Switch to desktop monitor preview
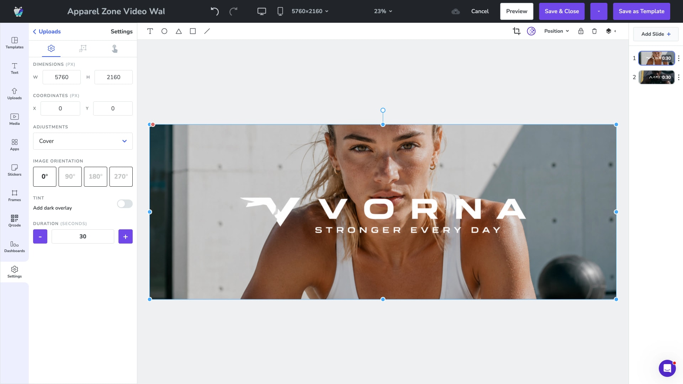Viewport: 683px width, 384px height. [x=262, y=11]
